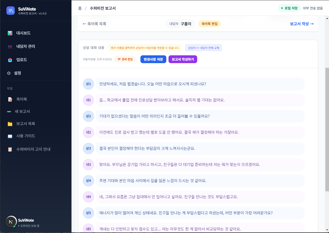Open the 사용 가이드 book icon
This screenshot has height=233, width=329.
pos(11,136)
